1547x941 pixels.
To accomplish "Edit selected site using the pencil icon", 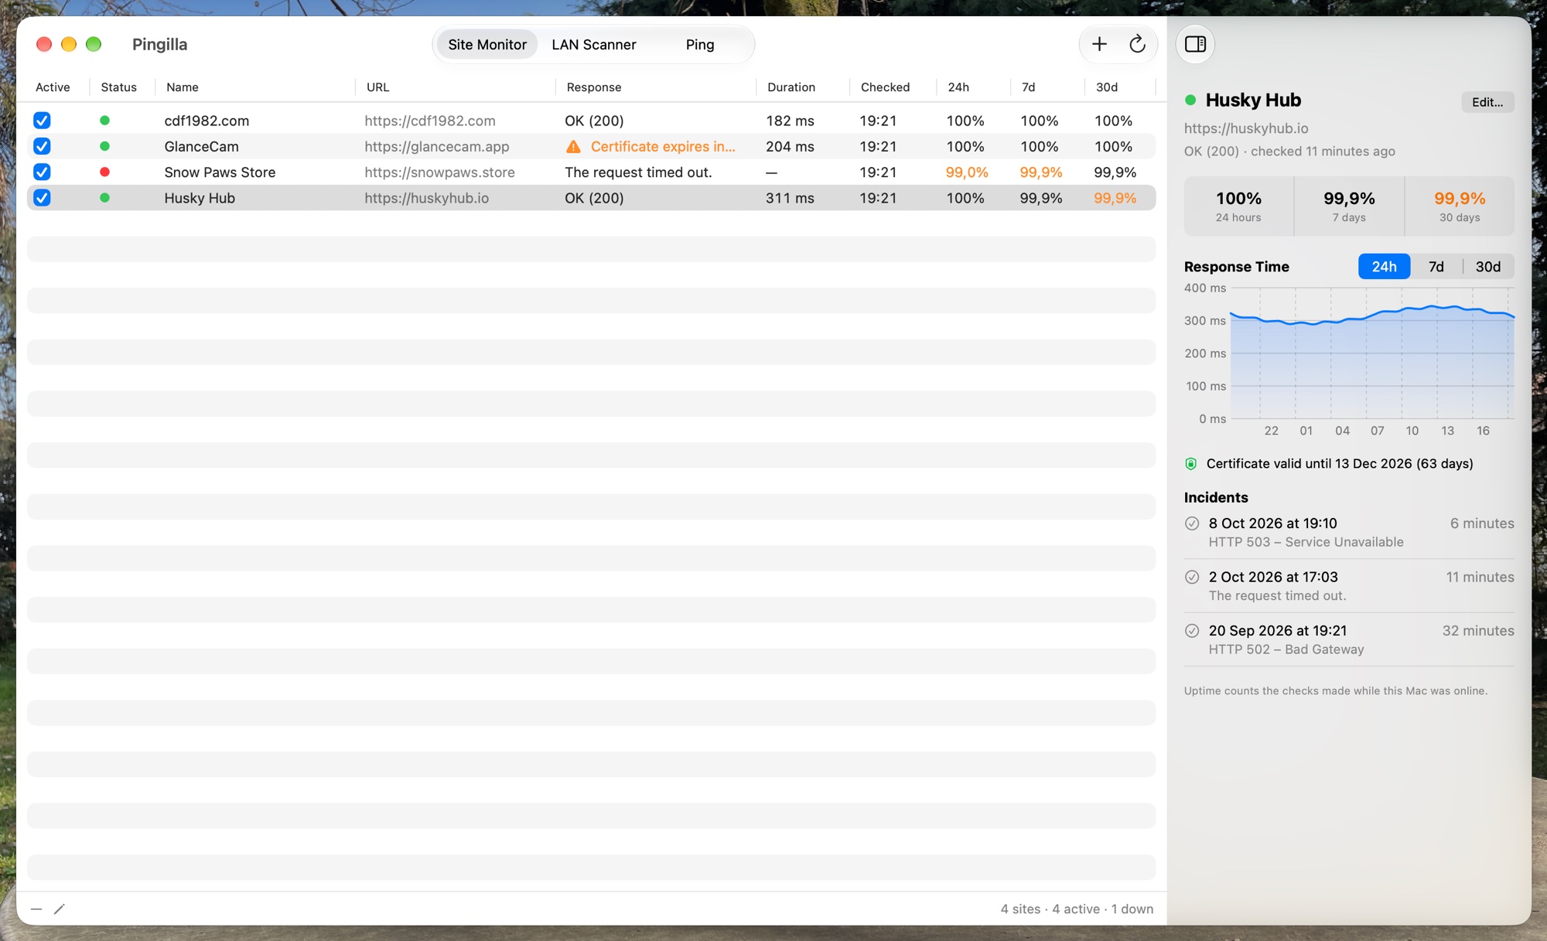I will point(60,909).
